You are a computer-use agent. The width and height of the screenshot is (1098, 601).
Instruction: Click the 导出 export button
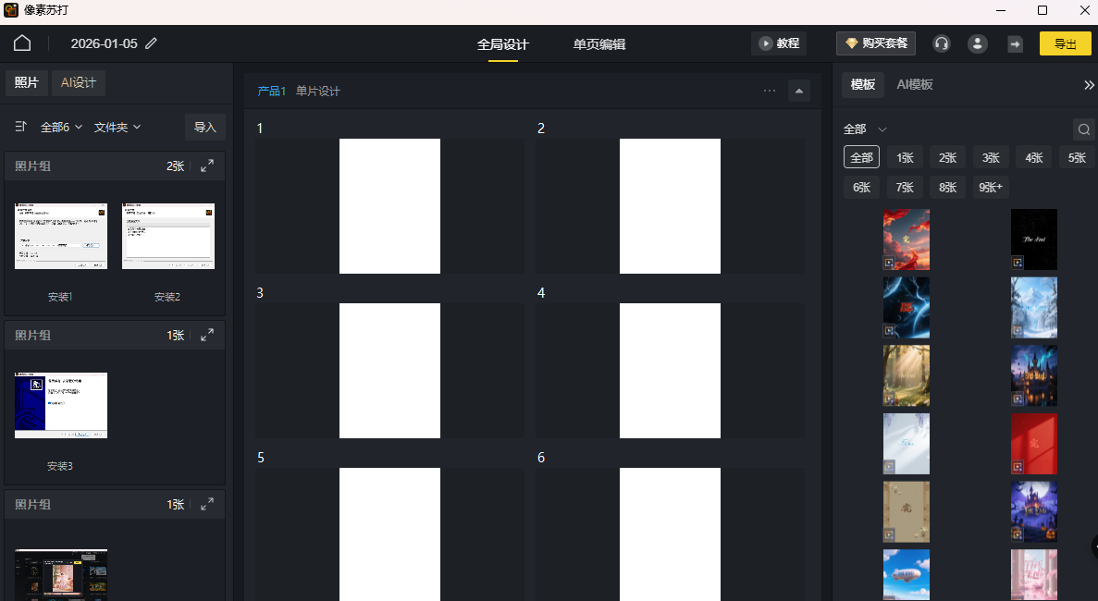tap(1065, 43)
